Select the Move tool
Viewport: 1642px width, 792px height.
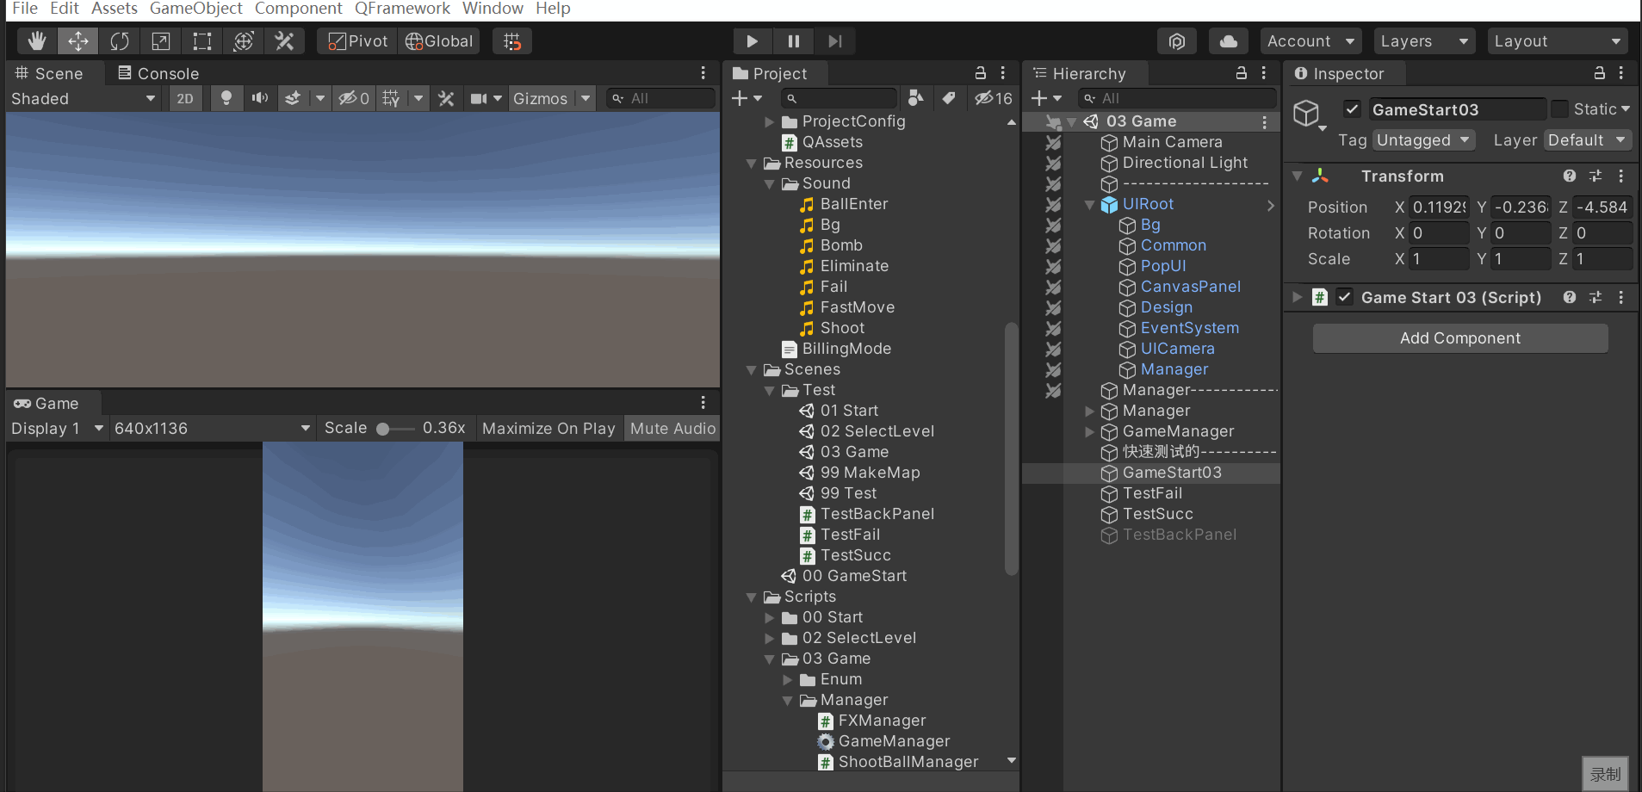78,41
